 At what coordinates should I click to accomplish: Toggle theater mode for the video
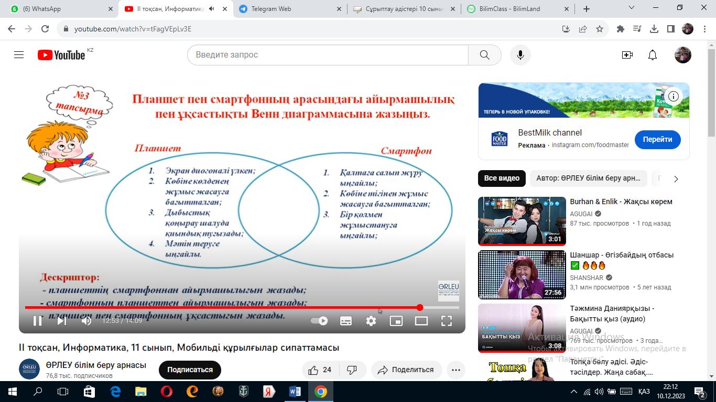421,321
